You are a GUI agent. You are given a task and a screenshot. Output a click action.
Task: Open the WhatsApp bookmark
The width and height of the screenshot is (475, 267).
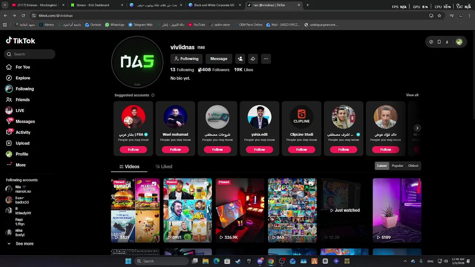(x=115, y=25)
